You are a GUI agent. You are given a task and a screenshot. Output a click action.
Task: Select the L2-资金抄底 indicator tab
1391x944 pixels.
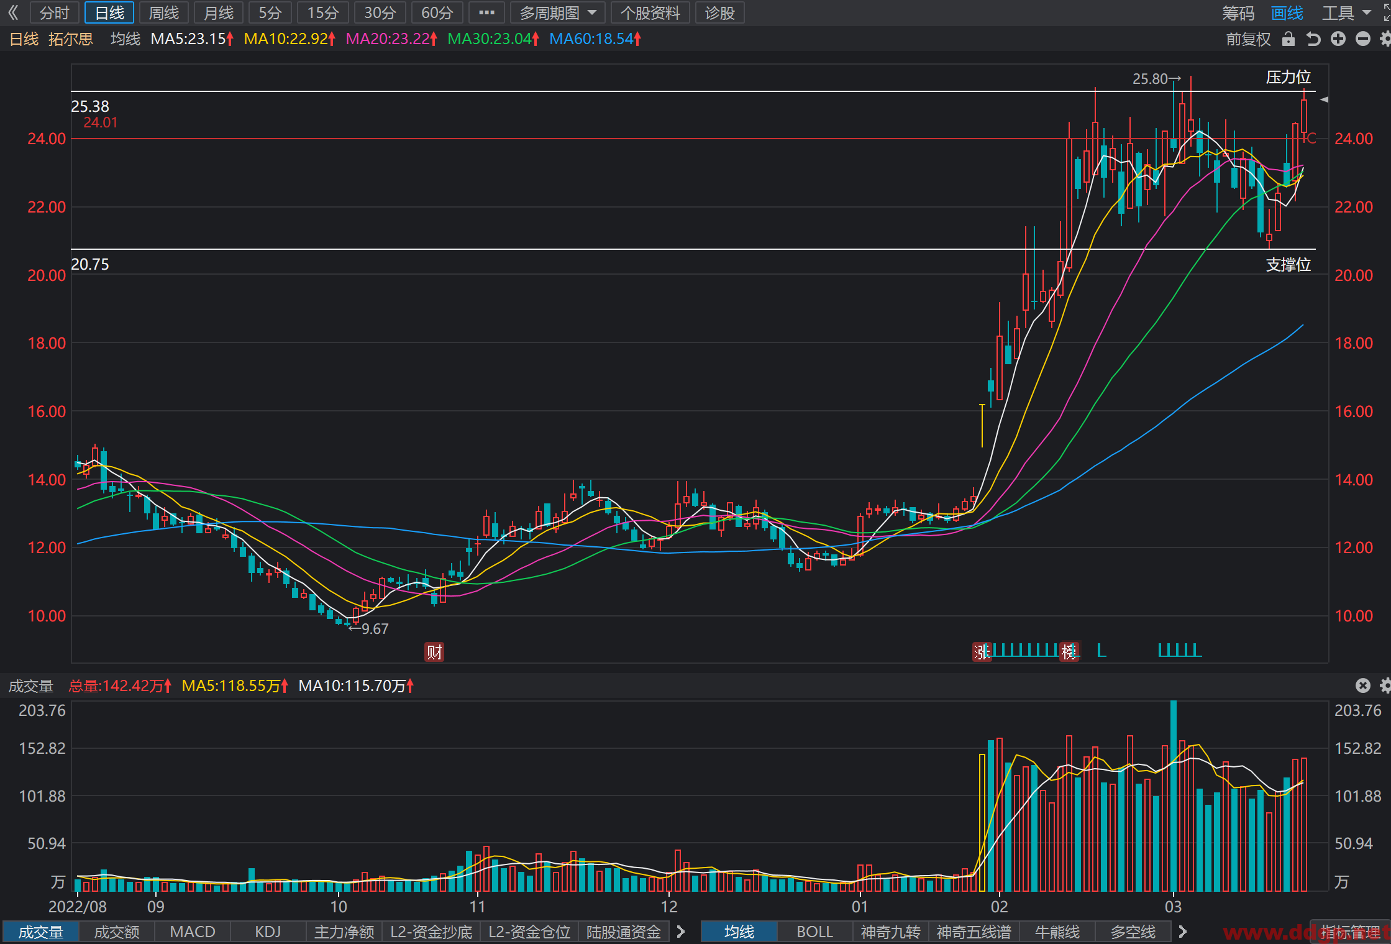click(x=431, y=932)
